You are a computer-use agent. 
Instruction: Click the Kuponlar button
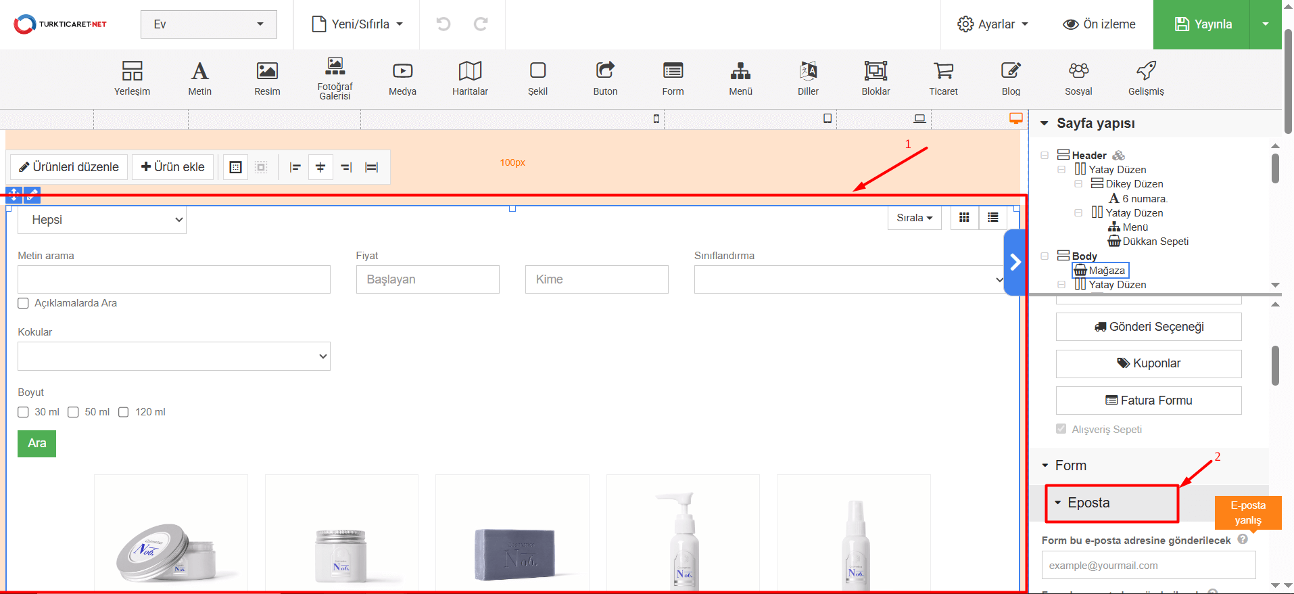(x=1149, y=363)
